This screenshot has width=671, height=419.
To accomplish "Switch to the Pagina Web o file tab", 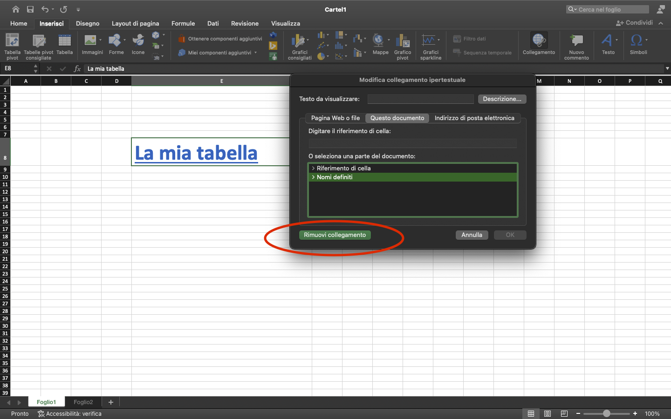I will (335, 118).
